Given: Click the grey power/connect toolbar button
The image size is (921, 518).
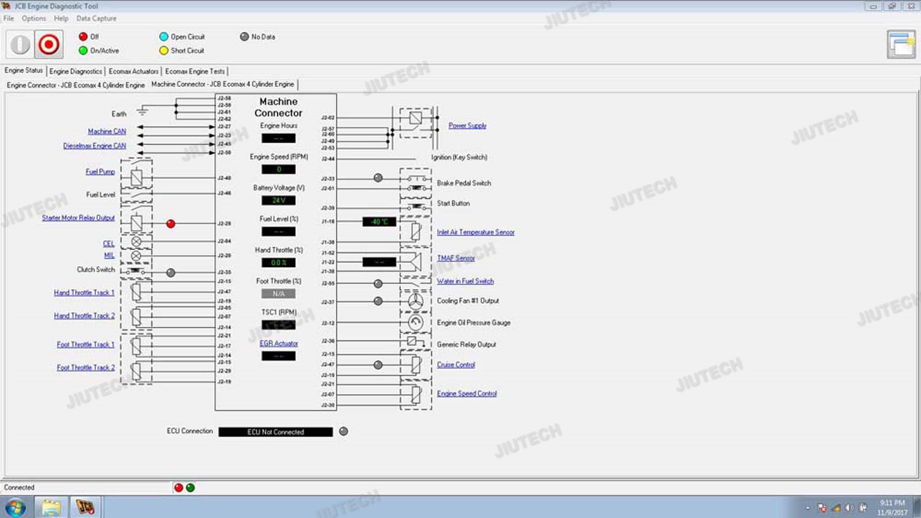Looking at the screenshot, I should pyautogui.click(x=20, y=45).
